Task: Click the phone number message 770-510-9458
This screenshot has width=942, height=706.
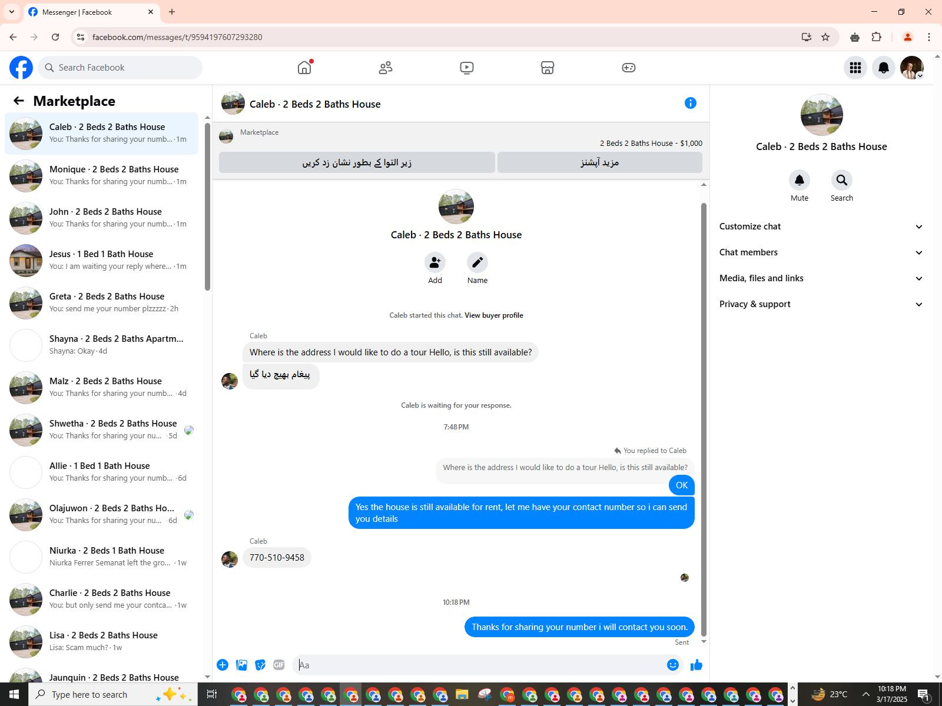Action: click(277, 558)
